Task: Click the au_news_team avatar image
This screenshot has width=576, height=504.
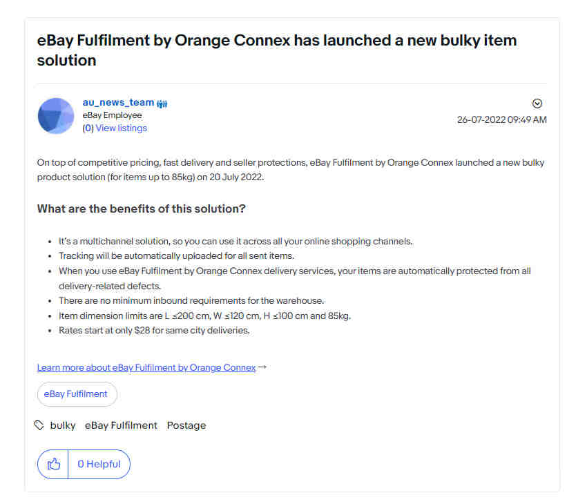Action: tap(56, 116)
